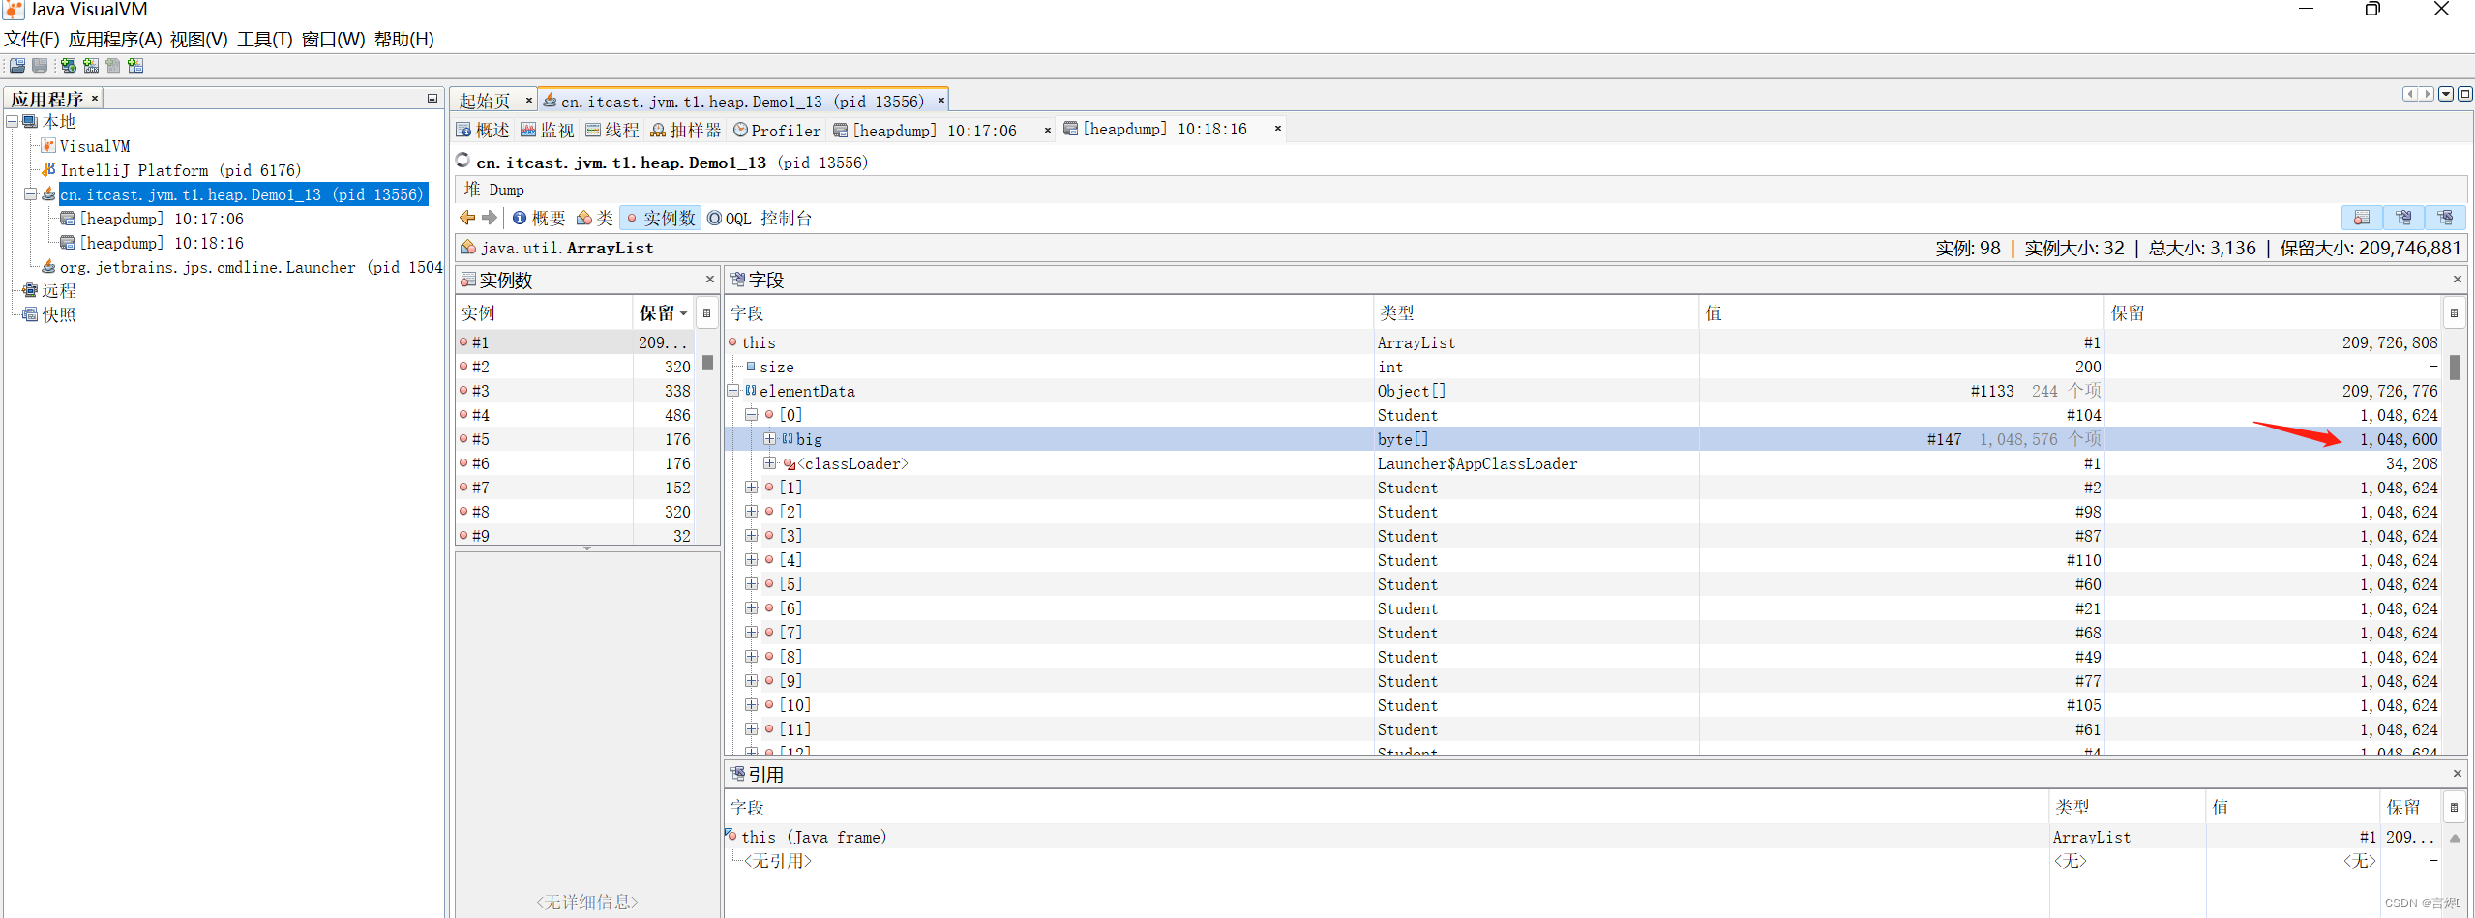Show heap dump Summary view
Viewport: 2475px width, 918px height.
pos(540,219)
